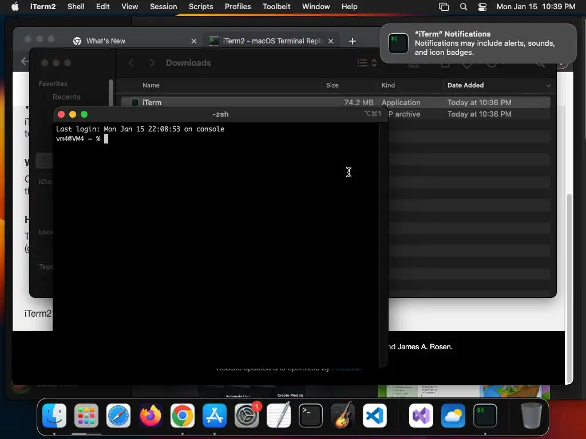Switch to the iTerm2 macOS Terminal Chrome tab
Screen dimensions: 586x439
point(271,41)
